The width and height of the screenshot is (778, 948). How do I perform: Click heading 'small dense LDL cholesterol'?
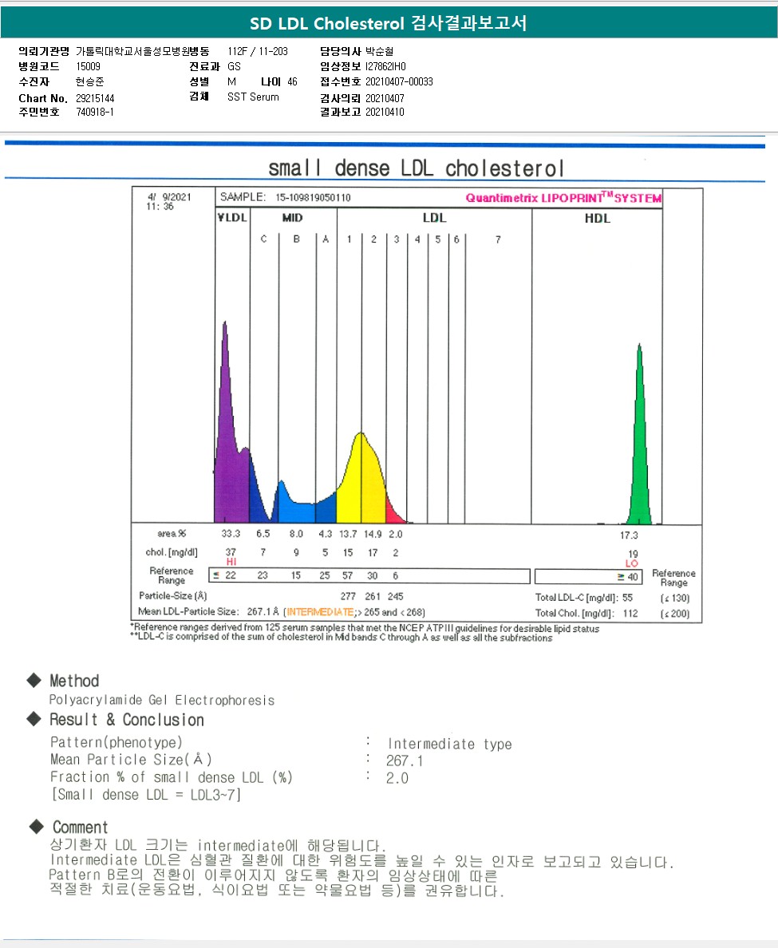click(x=417, y=168)
